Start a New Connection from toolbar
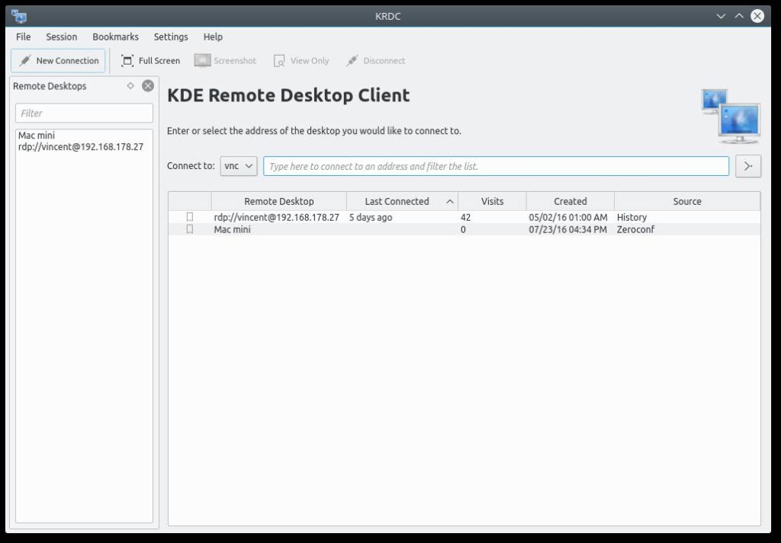781x543 pixels. pos(58,61)
